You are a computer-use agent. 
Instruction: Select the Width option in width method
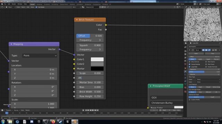point(200,59)
